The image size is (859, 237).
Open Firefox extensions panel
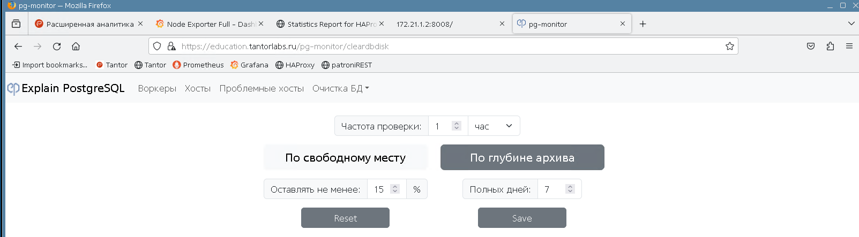coord(830,47)
